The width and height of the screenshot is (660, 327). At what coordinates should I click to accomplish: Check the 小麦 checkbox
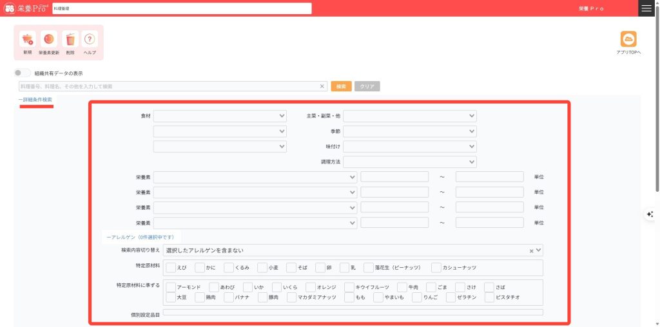coord(262,268)
